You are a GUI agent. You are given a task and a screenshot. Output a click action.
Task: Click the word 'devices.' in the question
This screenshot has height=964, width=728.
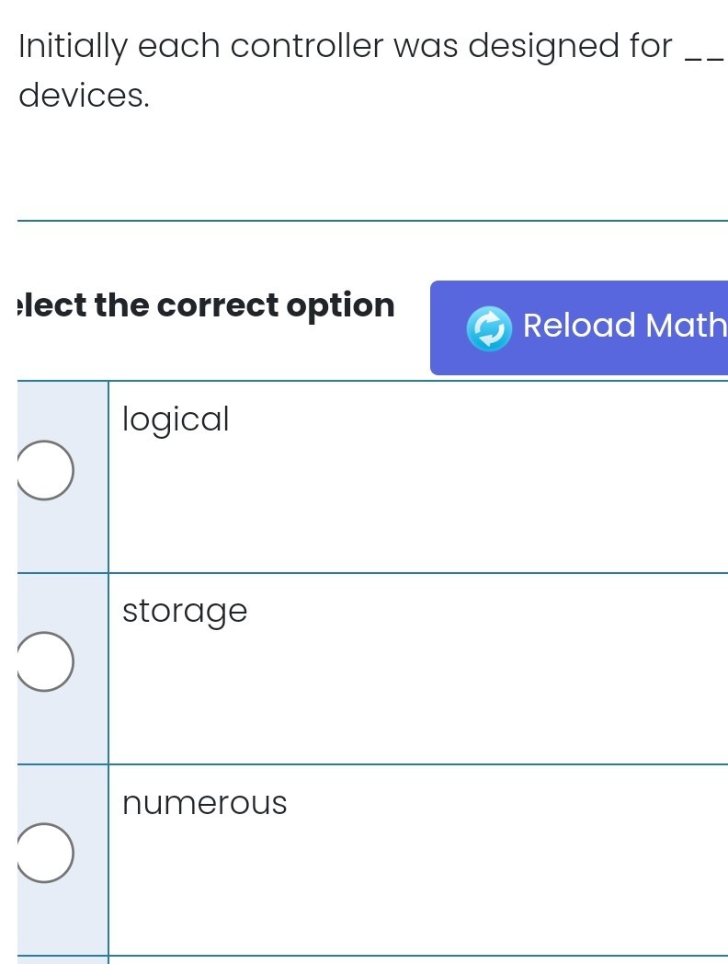84,95
